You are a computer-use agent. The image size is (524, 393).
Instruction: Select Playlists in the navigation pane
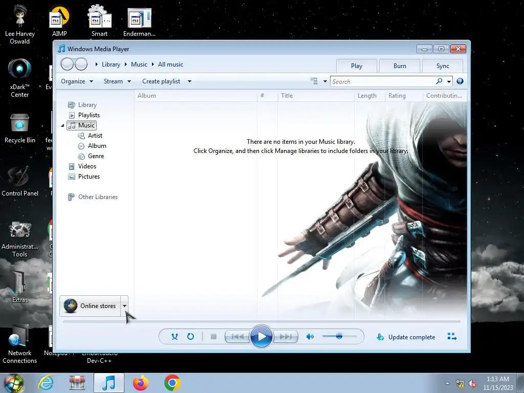tap(84, 115)
